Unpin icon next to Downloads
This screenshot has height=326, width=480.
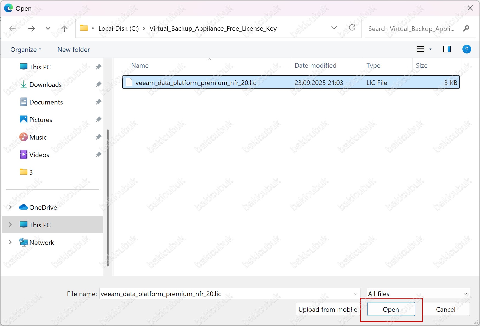click(x=98, y=84)
